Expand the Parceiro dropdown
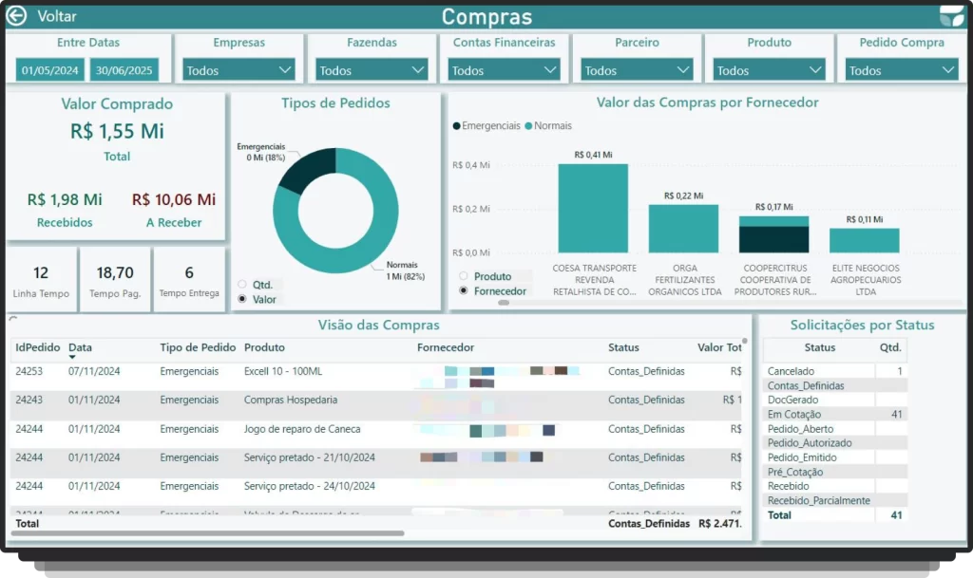973x578 pixels. coord(637,70)
